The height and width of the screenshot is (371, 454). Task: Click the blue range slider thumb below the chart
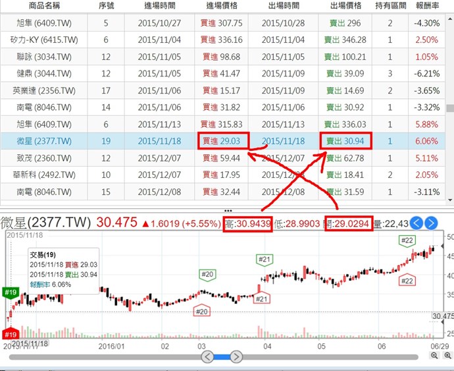(222, 357)
